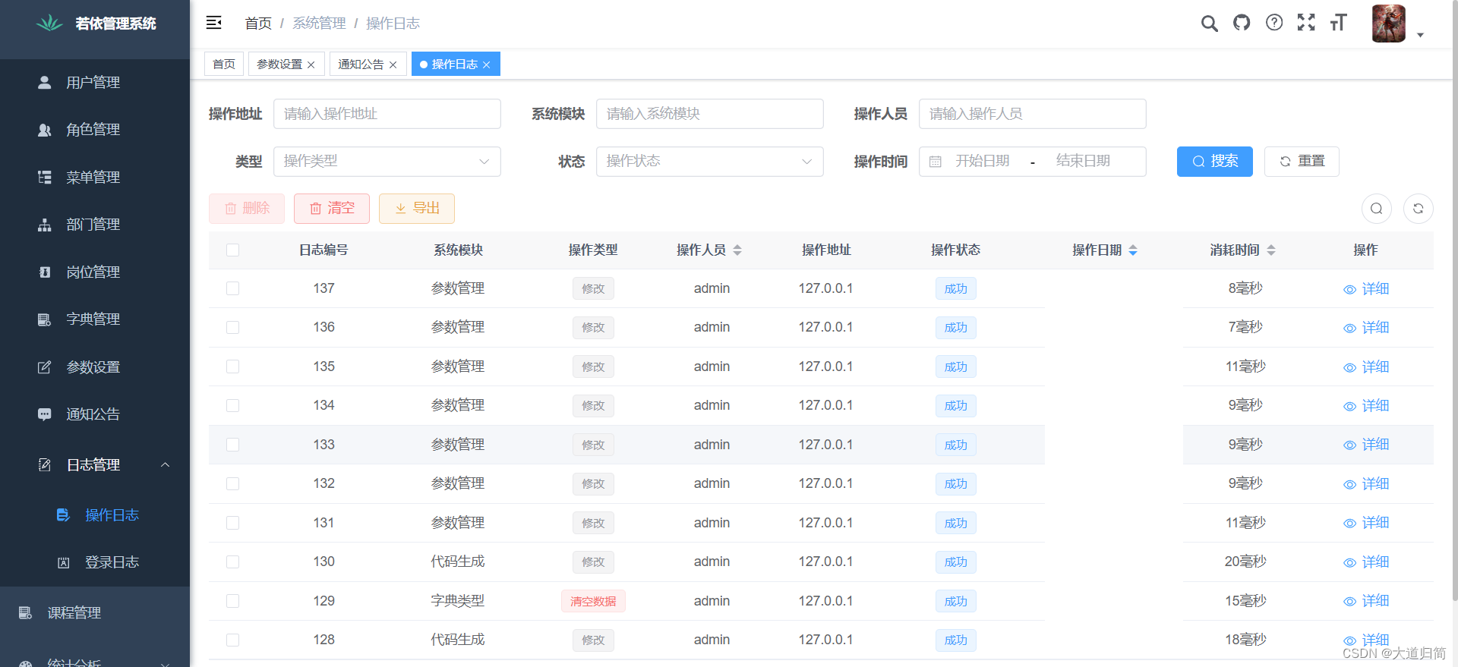
Task: Open the help document question icon
Action: [1274, 23]
